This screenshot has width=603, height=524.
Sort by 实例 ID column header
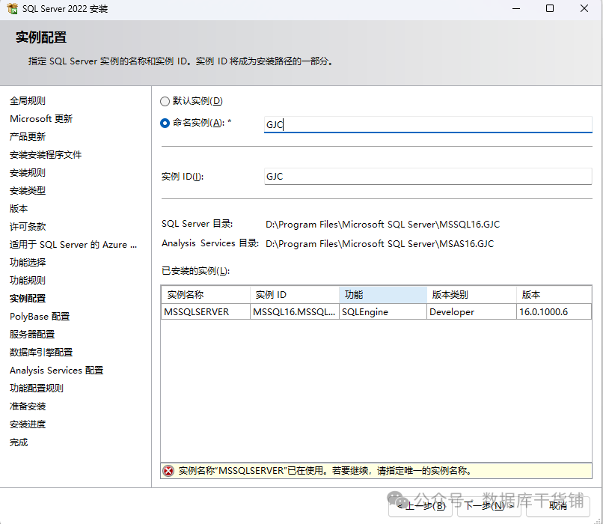coord(295,295)
